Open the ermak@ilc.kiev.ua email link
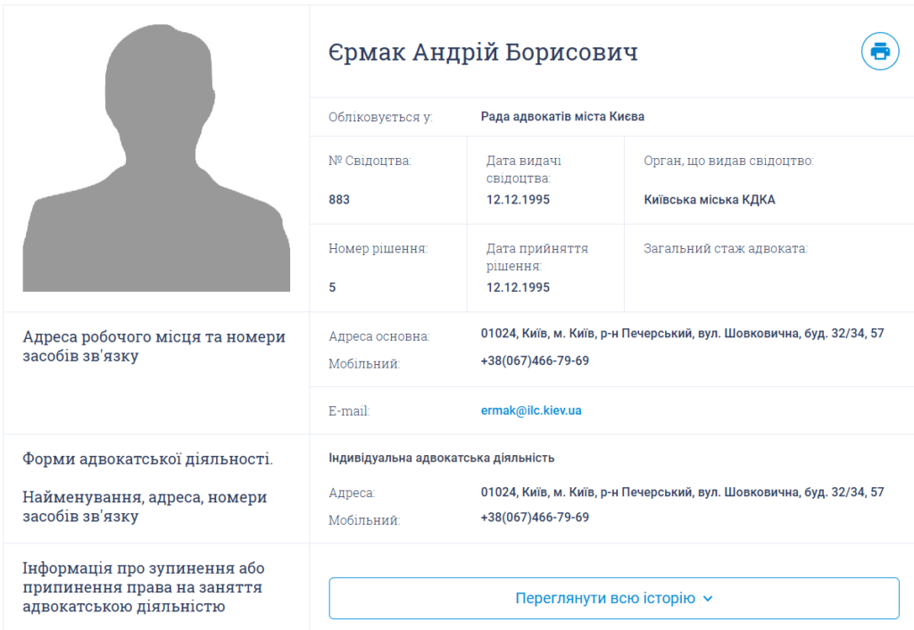The height and width of the screenshot is (630, 914). pos(531,410)
